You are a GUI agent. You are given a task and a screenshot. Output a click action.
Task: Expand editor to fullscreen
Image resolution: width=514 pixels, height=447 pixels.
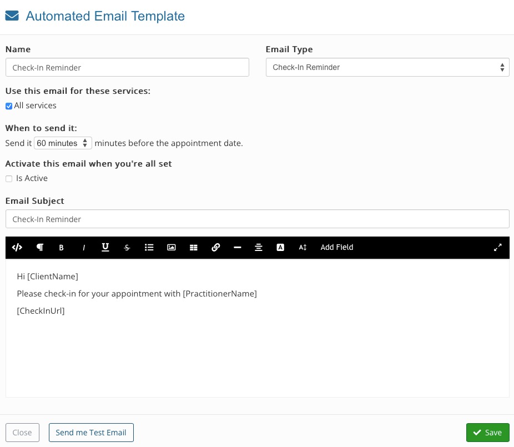pos(497,247)
